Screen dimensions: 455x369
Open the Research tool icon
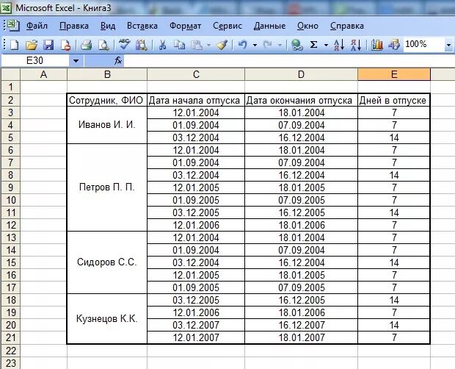[142, 45]
